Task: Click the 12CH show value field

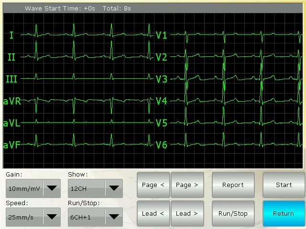Action: tap(86, 188)
